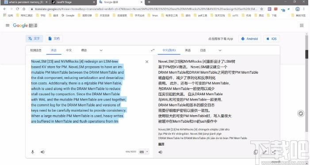Open the Google Translate main hamburger menu
This screenshot has width=310, height=165.
(x=8, y=25)
